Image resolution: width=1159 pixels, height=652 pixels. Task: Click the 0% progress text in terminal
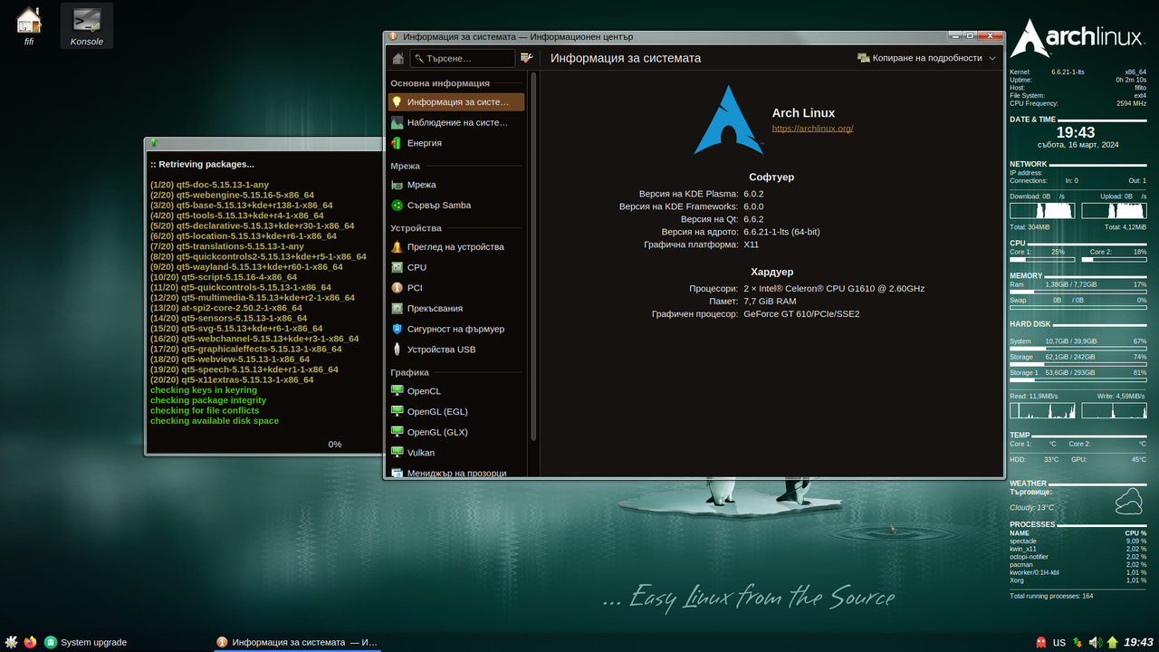(335, 445)
